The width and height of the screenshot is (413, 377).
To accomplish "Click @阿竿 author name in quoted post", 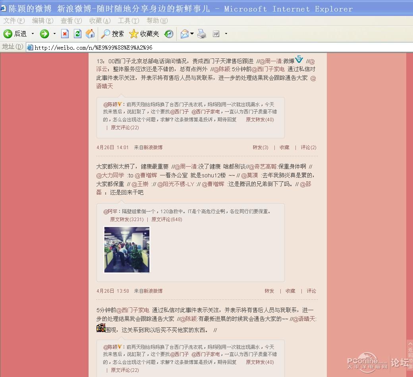I will 110,212.
